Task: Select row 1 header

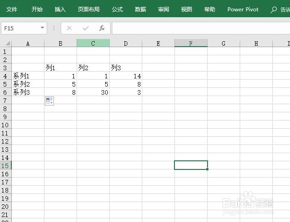Action: [5, 52]
